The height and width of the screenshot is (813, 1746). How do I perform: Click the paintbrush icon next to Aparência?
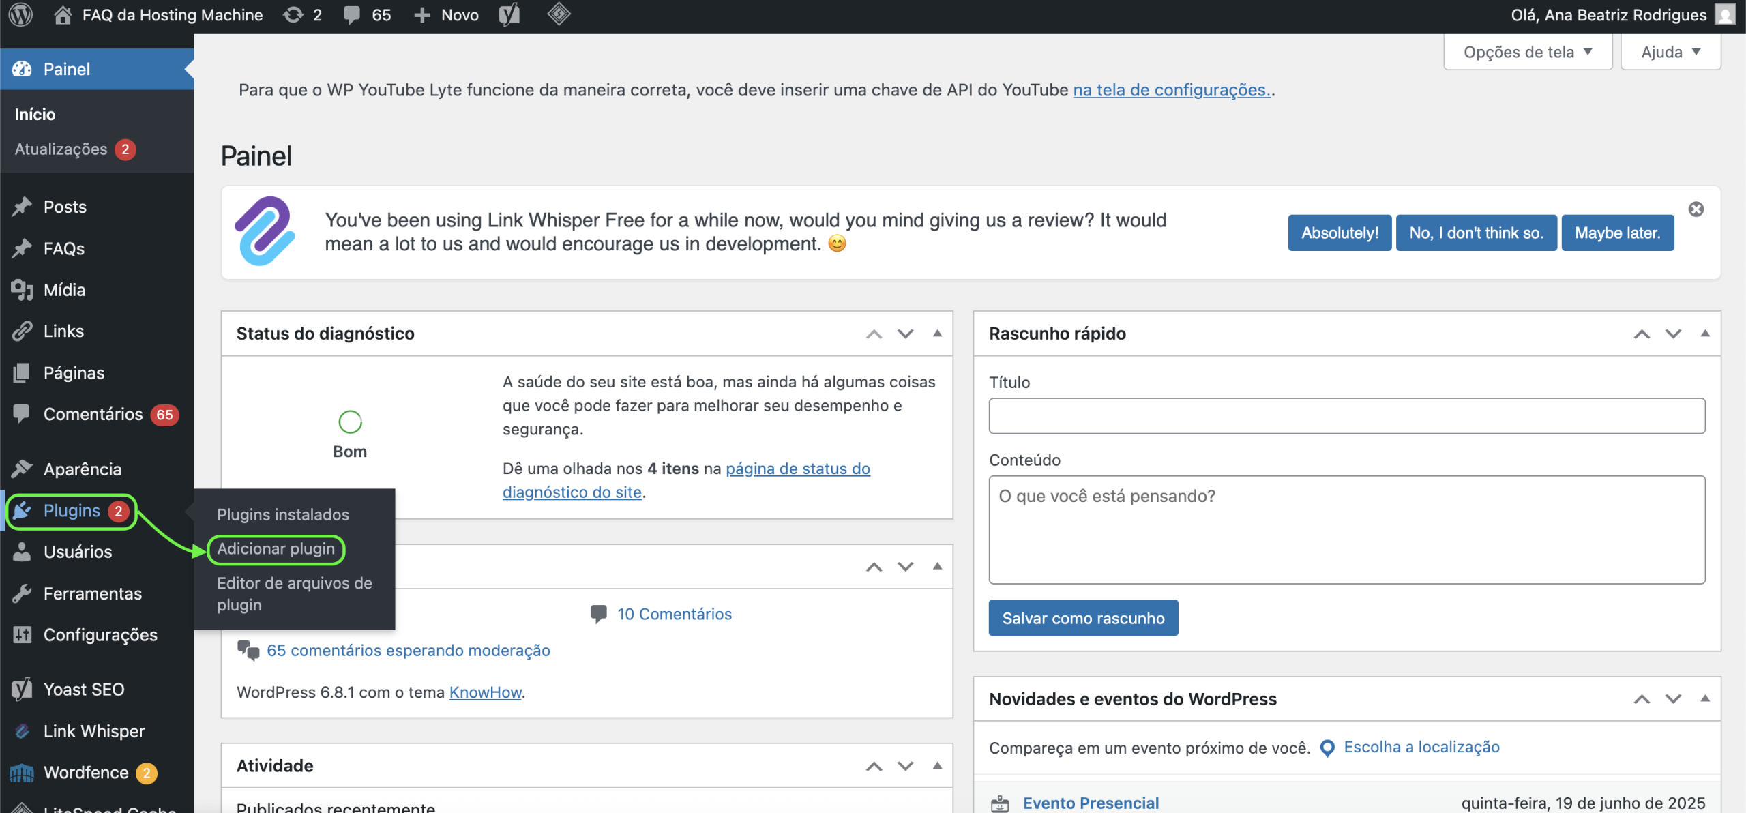click(x=22, y=469)
